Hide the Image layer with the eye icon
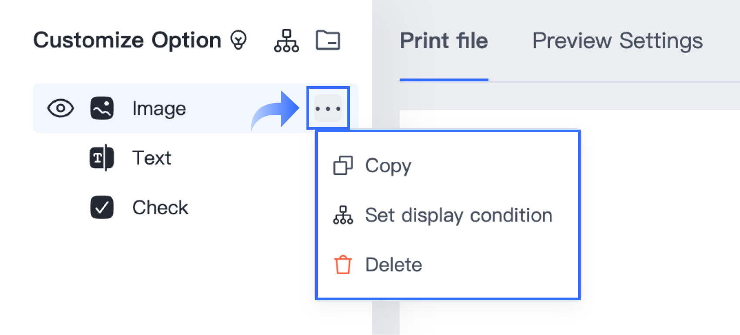This screenshot has width=740, height=335. (60, 108)
